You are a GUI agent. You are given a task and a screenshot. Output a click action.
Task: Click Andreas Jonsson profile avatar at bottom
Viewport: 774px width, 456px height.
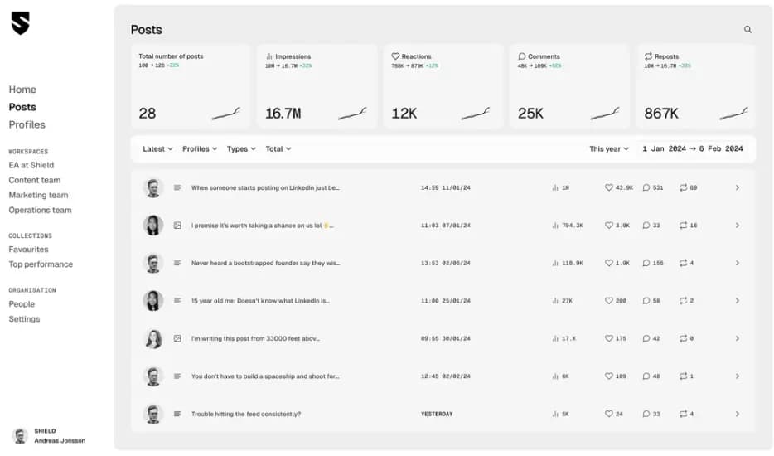point(20,436)
